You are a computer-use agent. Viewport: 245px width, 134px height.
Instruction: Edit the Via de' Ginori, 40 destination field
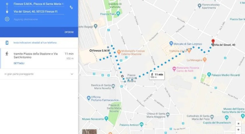coord(39,12)
